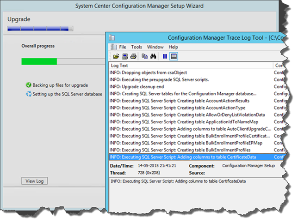Viewport: 298px width, 223px height.
Task: Click the green Overall progress bar
Action: 39,61
